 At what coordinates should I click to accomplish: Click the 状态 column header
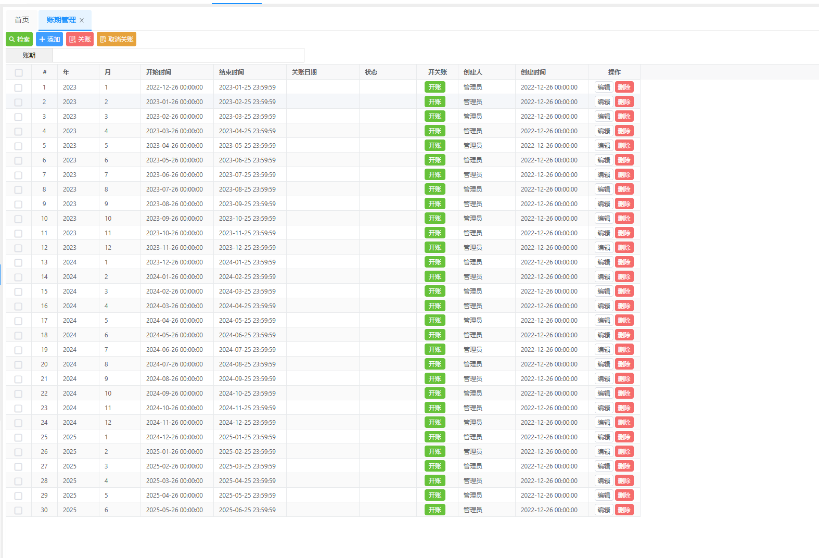(x=371, y=72)
